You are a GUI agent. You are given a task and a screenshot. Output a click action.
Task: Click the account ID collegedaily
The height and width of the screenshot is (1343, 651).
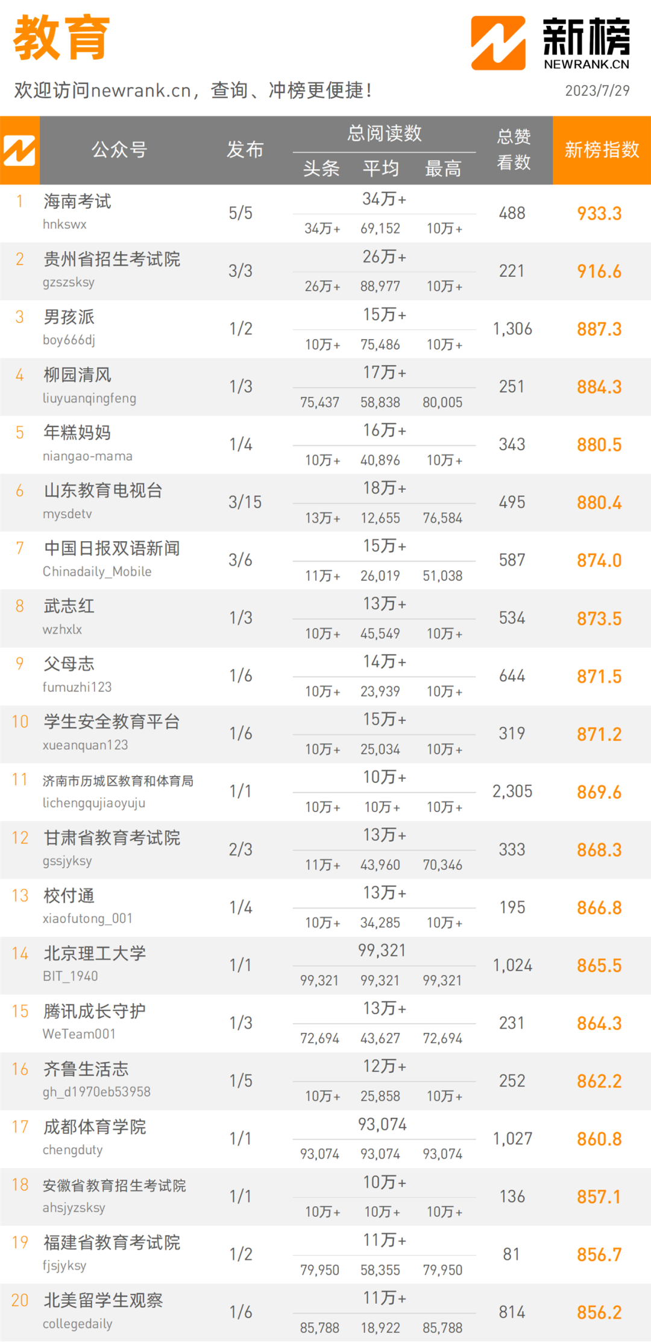(77, 1324)
